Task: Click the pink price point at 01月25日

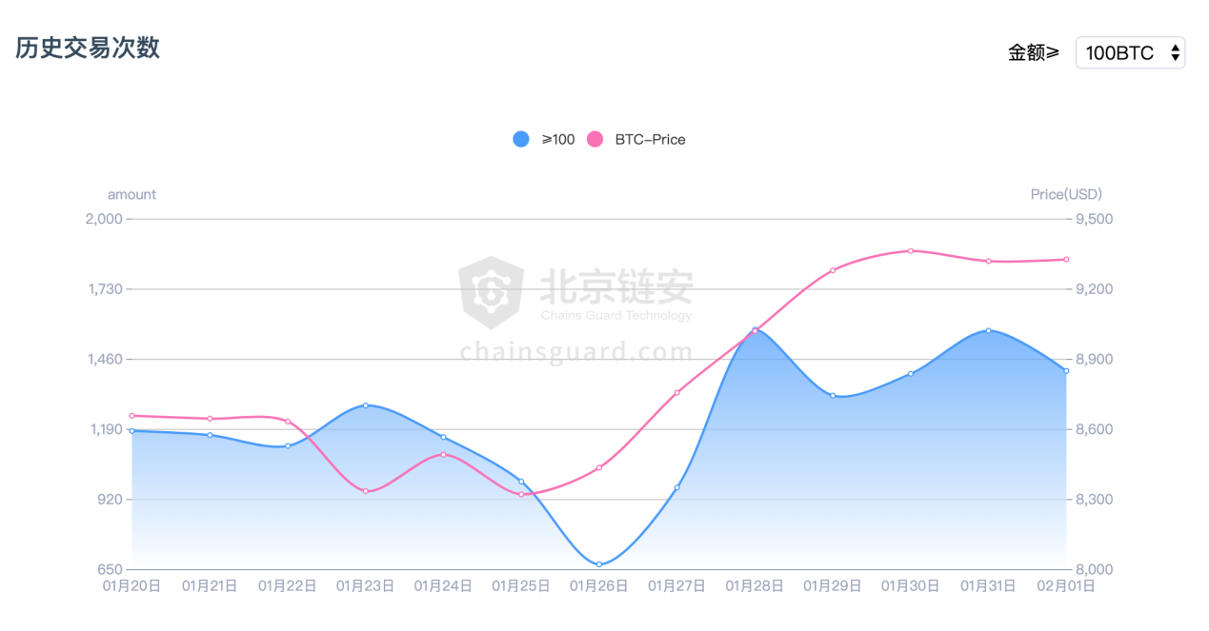Action: click(521, 494)
